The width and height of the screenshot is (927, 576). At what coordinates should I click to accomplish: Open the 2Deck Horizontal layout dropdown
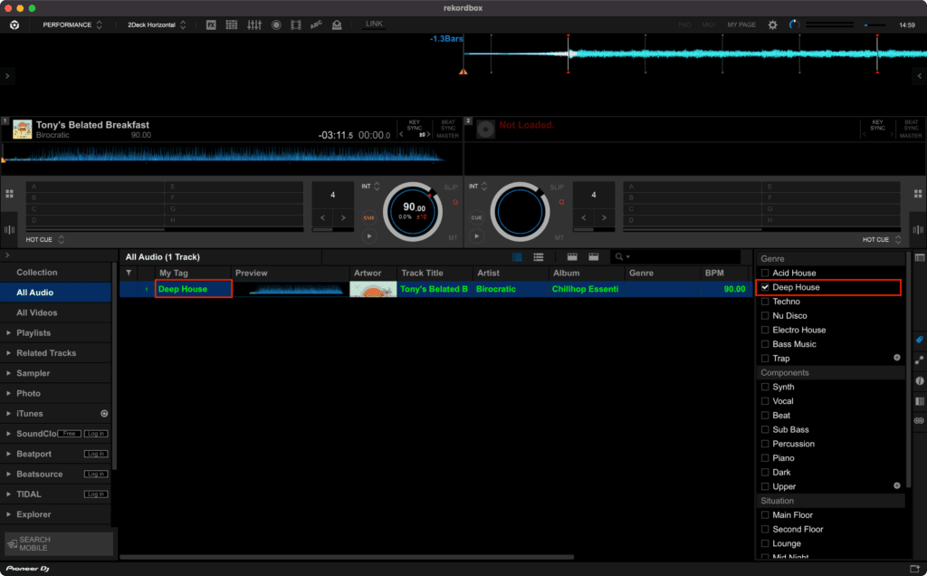tap(157, 24)
